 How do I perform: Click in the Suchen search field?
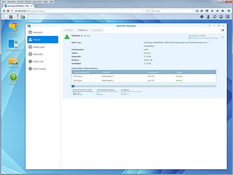(x=172, y=11)
